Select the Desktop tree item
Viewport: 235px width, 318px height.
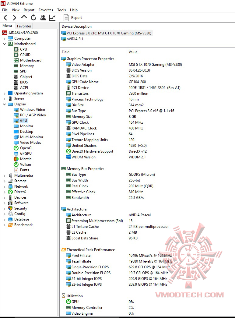[23, 131]
